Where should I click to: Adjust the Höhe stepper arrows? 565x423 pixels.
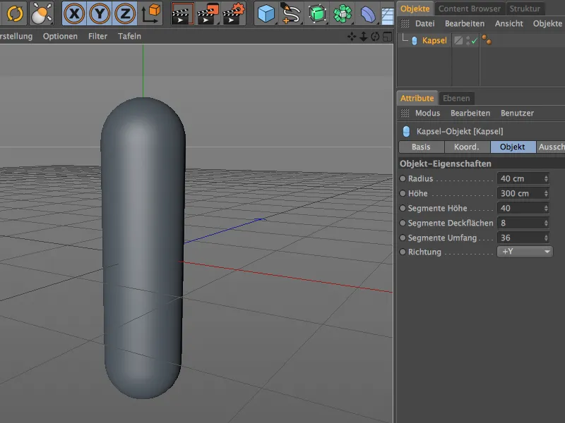[546, 193]
